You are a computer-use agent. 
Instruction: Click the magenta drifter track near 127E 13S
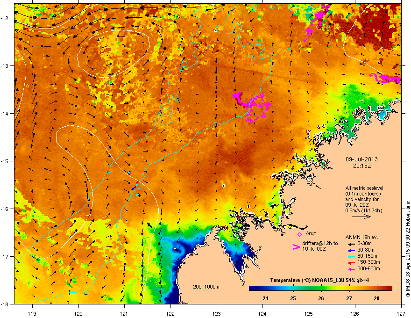385,78
